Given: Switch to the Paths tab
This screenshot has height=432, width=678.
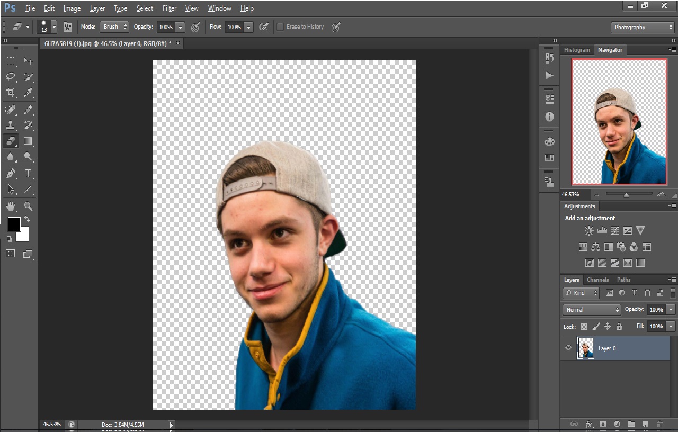Looking at the screenshot, I should [x=624, y=280].
